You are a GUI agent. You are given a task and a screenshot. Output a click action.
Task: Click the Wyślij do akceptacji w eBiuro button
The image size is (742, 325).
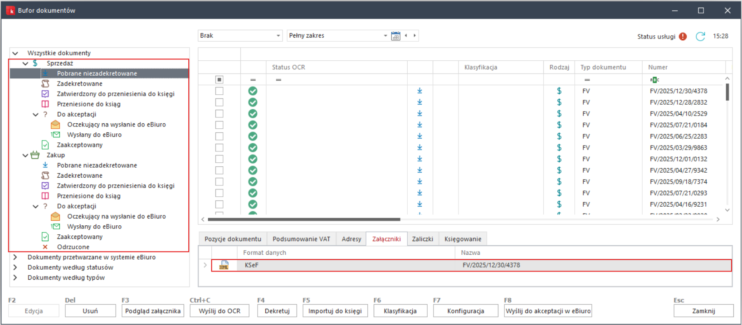click(x=548, y=311)
